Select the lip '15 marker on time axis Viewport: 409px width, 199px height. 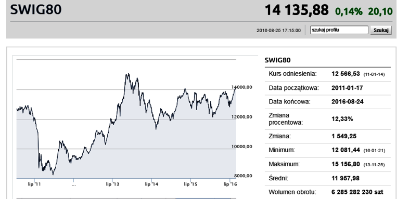tap(190, 184)
